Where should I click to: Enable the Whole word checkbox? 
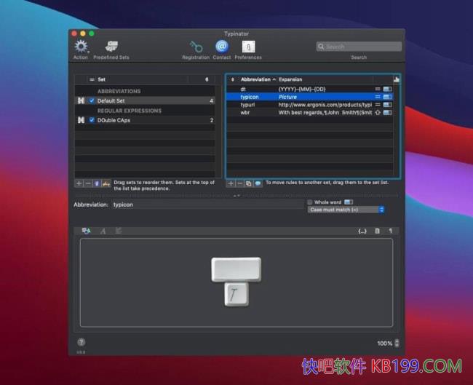(310, 202)
